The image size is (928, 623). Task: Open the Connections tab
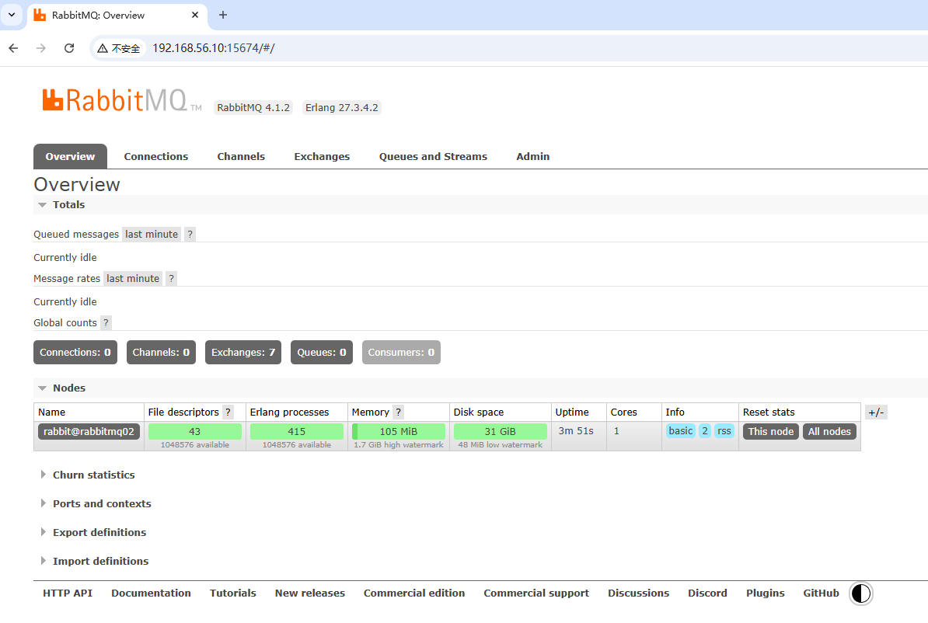pyautogui.click(x=156, y=157)
